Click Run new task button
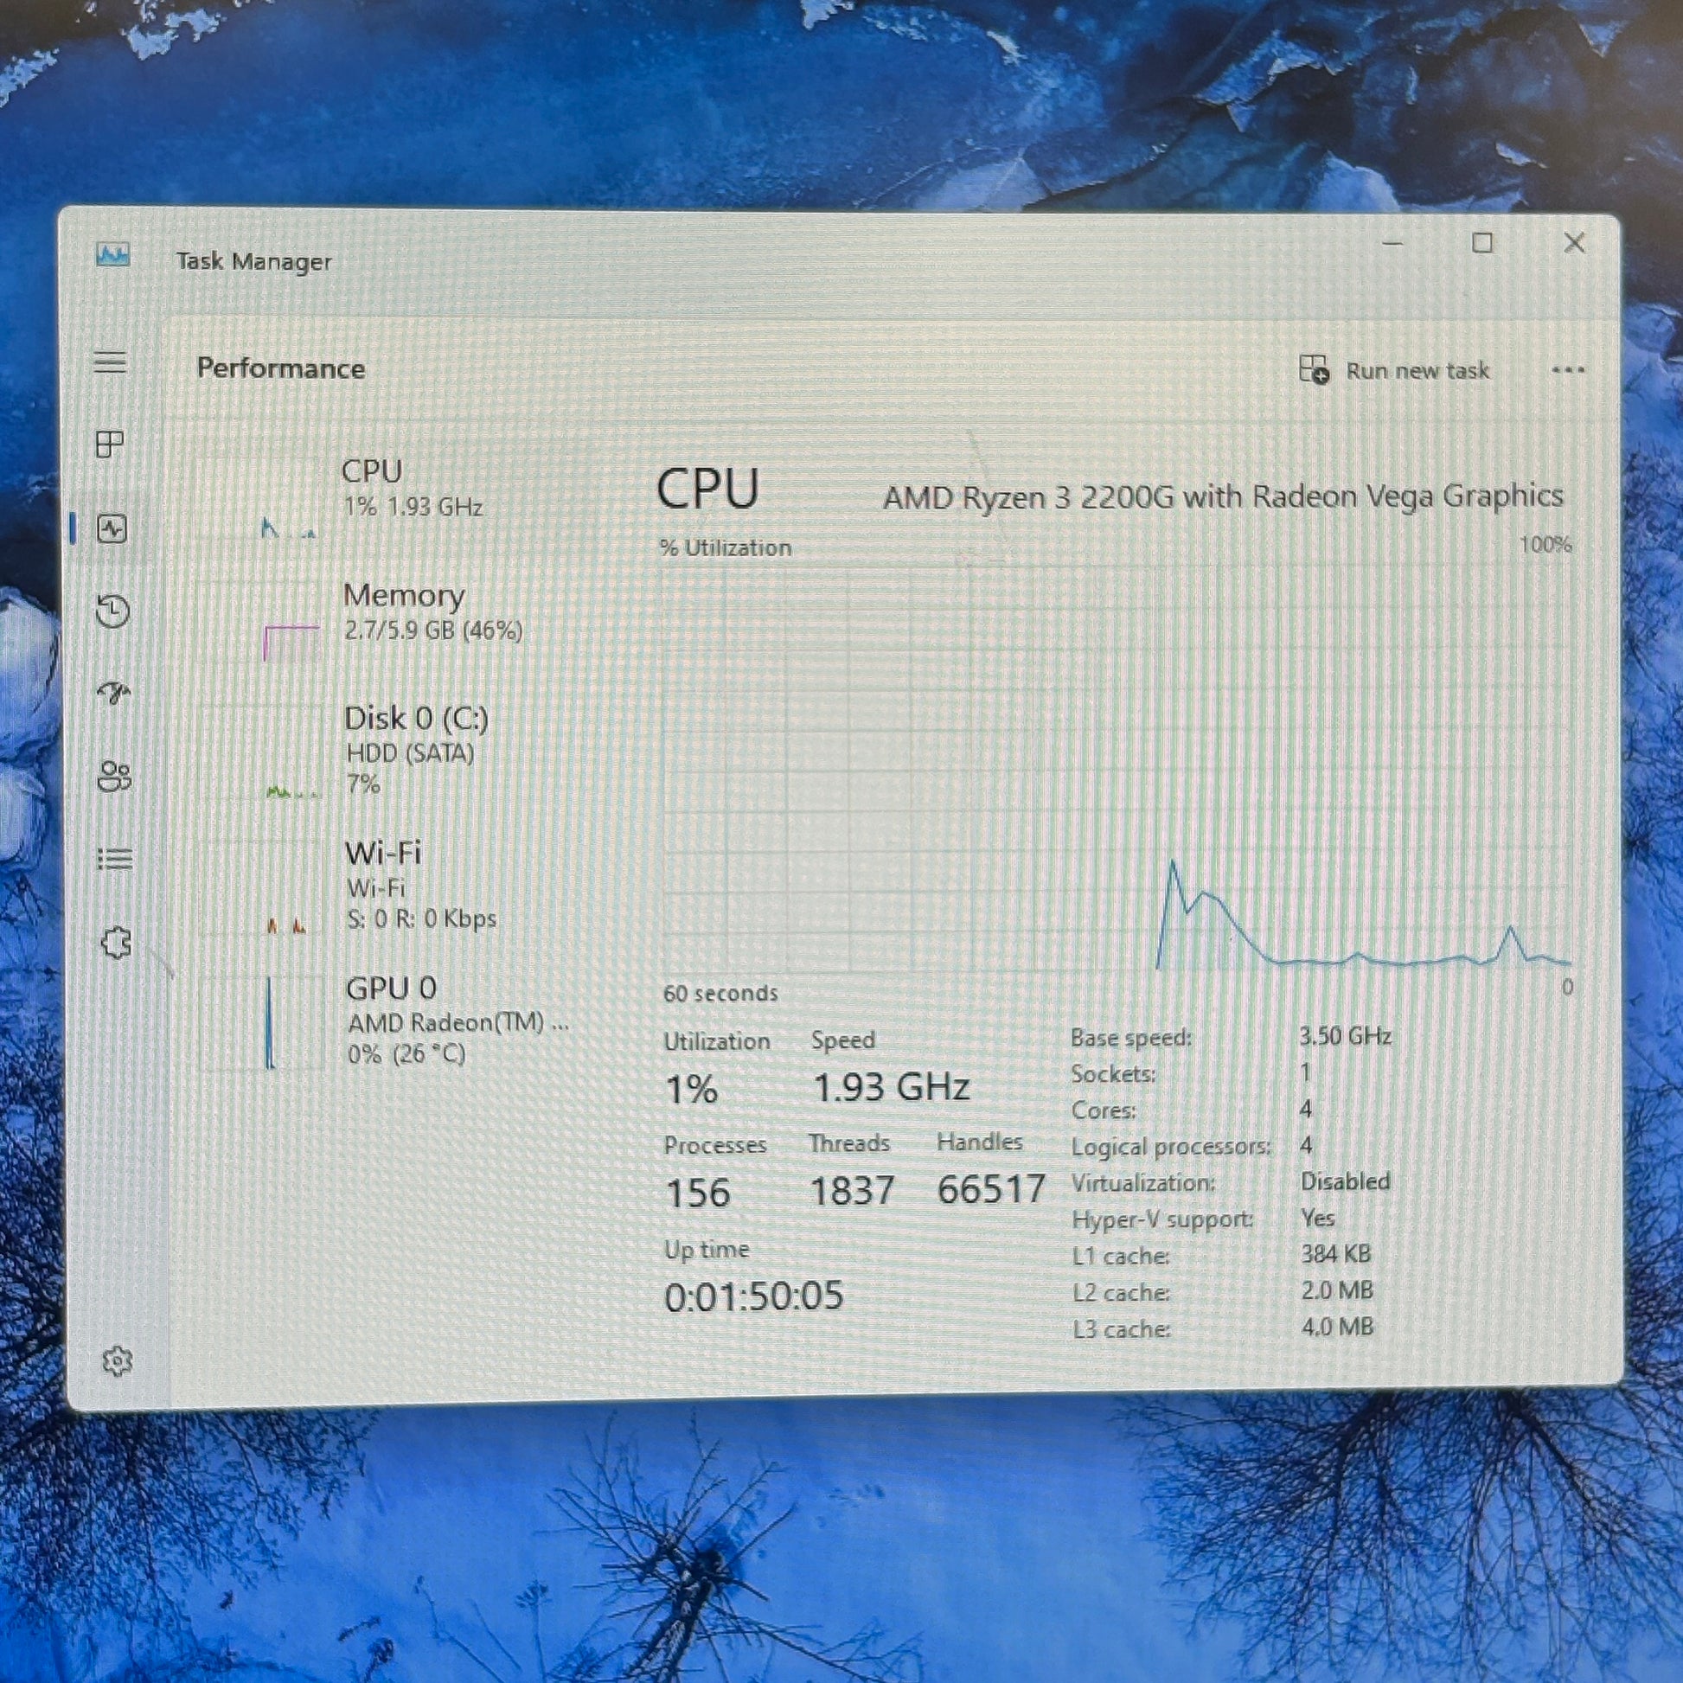Viewport: 1683px width, 1683px height. click(x=1394, y=370)
